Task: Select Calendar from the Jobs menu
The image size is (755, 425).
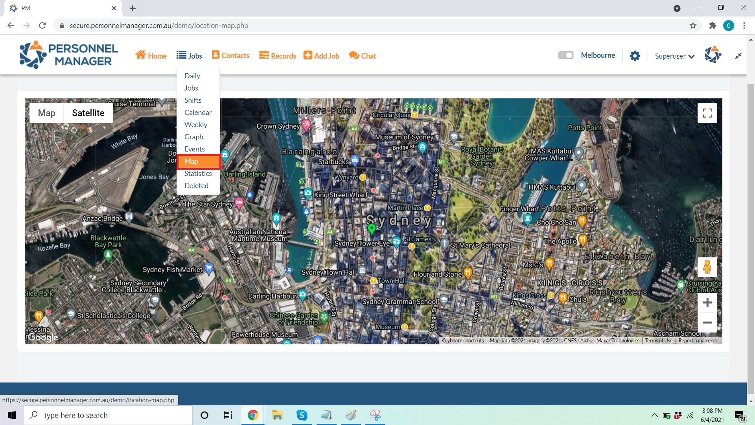Action: click(198, 113)
